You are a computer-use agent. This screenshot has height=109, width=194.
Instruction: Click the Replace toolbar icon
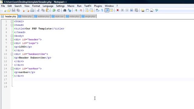tap(69, 10)
